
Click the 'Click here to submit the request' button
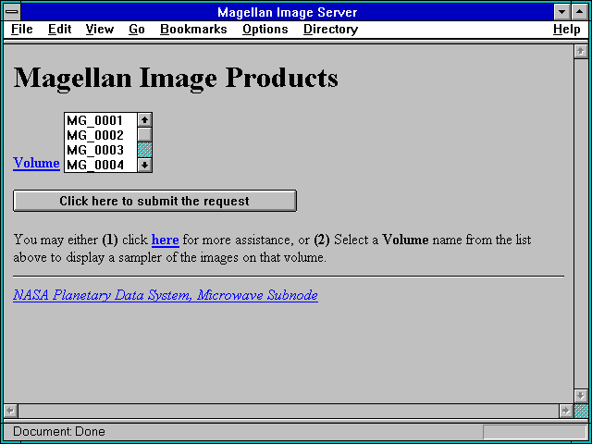pos(154,201)
